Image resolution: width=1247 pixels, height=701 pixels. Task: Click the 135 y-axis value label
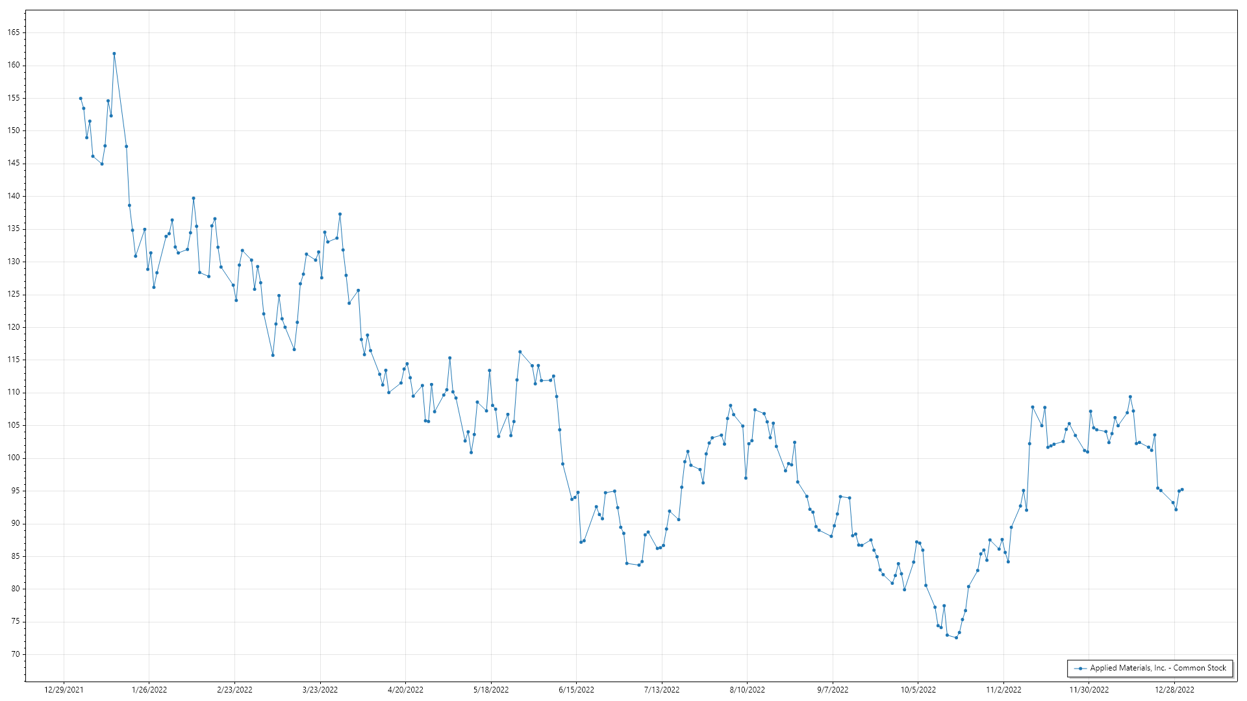pyautogui.click(x=14, y=228)
